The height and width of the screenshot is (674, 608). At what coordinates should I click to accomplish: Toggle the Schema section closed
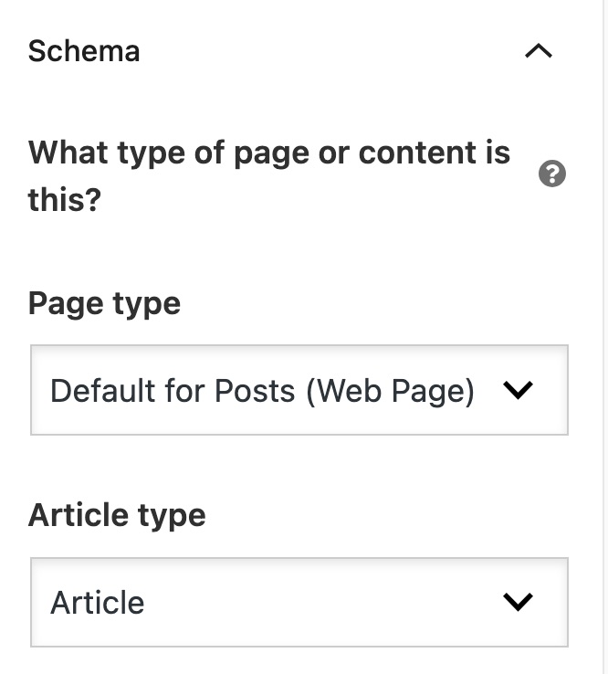pyautogui.click(x=539, y=51)
